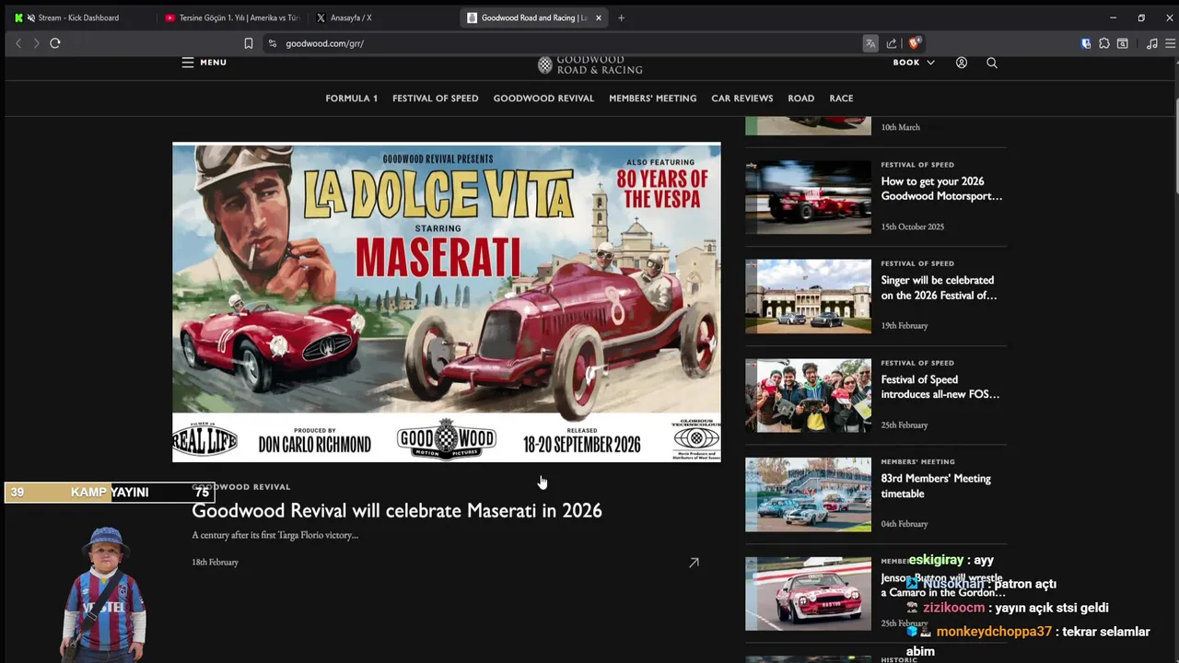1179x663 pixels.
Task: Open the site search magnifier icon
Action: pyautogui.click(x=992, y=63)
